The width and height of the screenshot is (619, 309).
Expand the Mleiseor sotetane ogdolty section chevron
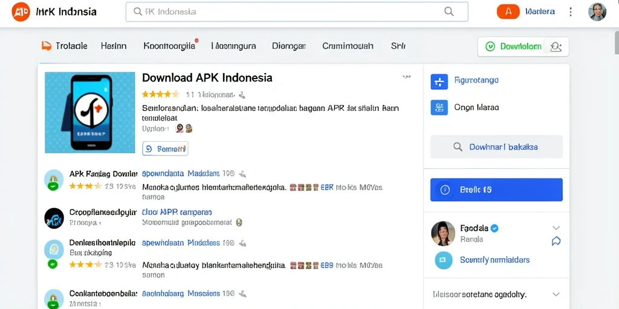click(556, 294)
